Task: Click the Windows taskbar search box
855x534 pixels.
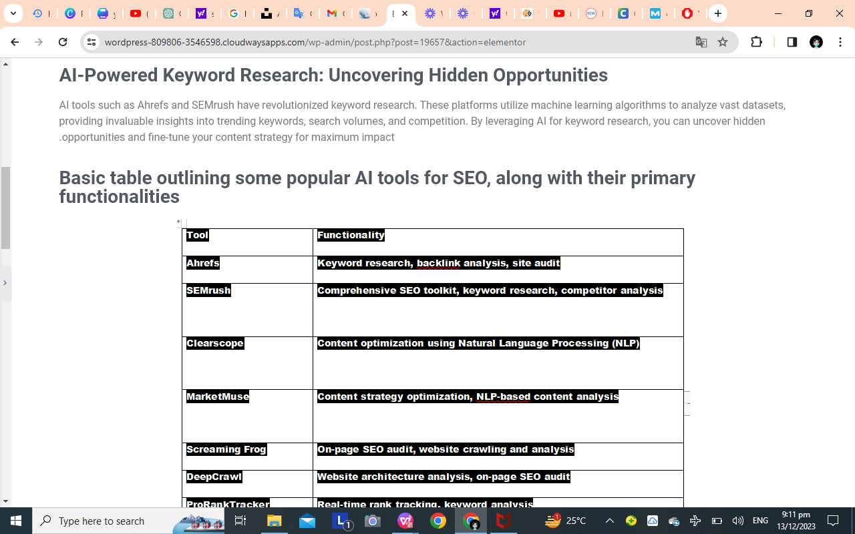Action: tap(128, 521)
